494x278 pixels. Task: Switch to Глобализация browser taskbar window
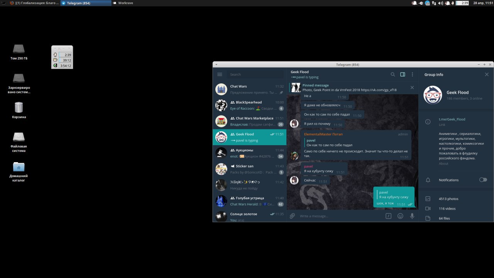[x=34, y=3]
